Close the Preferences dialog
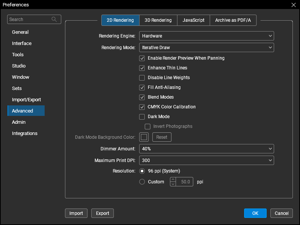 pos(294,5)
